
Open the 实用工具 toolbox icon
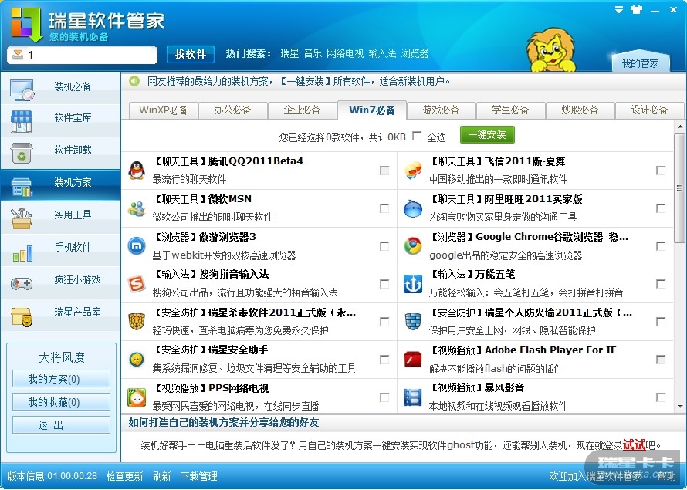(x=22, y=218)
